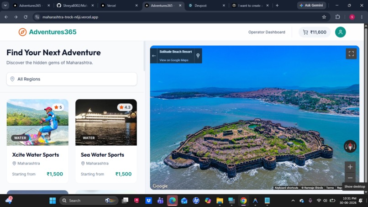Viewport: 368px width, 207px height.
Task: Open the Xcite Water Sports card image
Action: click(x=37, y=122)
